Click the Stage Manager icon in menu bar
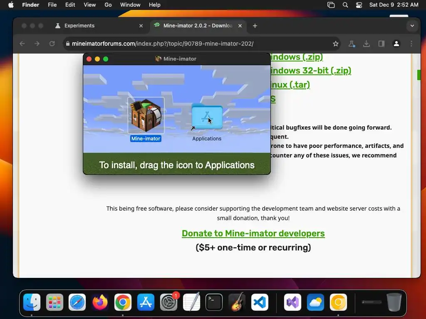This screenshot has width=426, height=319. [331, 5]
